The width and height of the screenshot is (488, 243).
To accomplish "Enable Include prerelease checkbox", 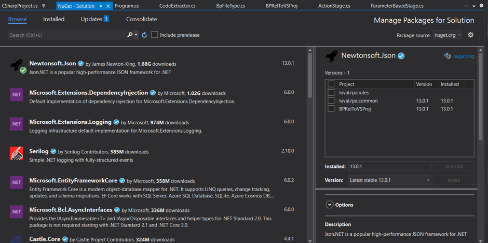I will click(x=155, y=35).
